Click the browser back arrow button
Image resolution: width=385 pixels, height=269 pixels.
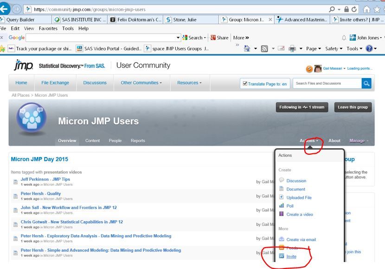(x=4, y=9)
